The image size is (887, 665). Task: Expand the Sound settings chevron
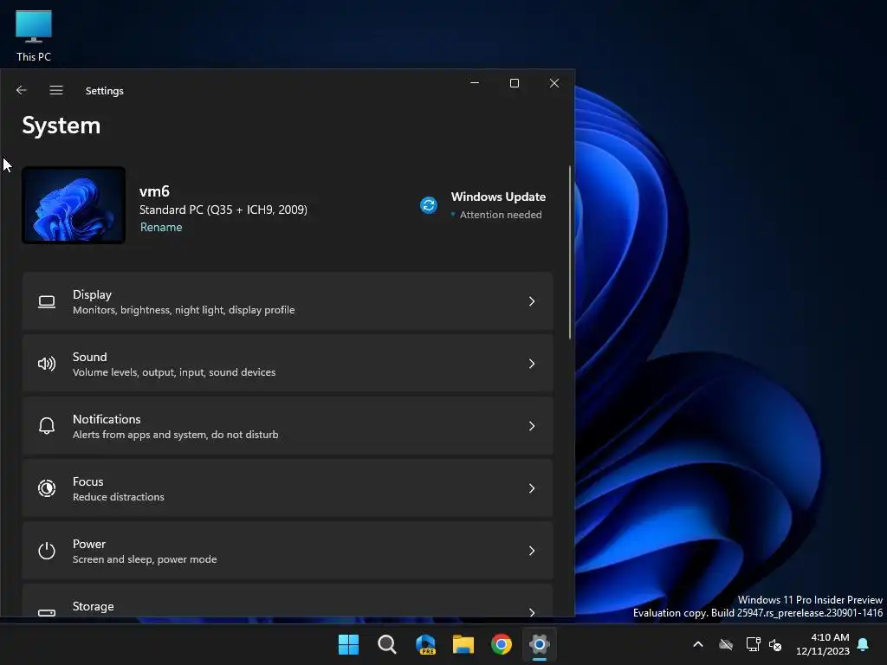point(532,364)
